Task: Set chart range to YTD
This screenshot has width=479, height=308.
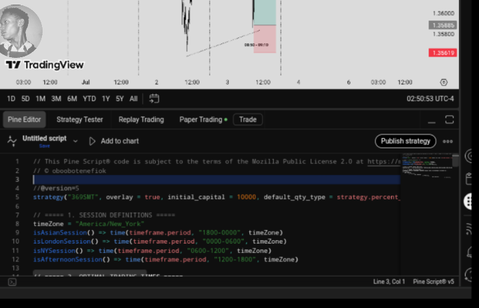Action: tap(90, 98)
